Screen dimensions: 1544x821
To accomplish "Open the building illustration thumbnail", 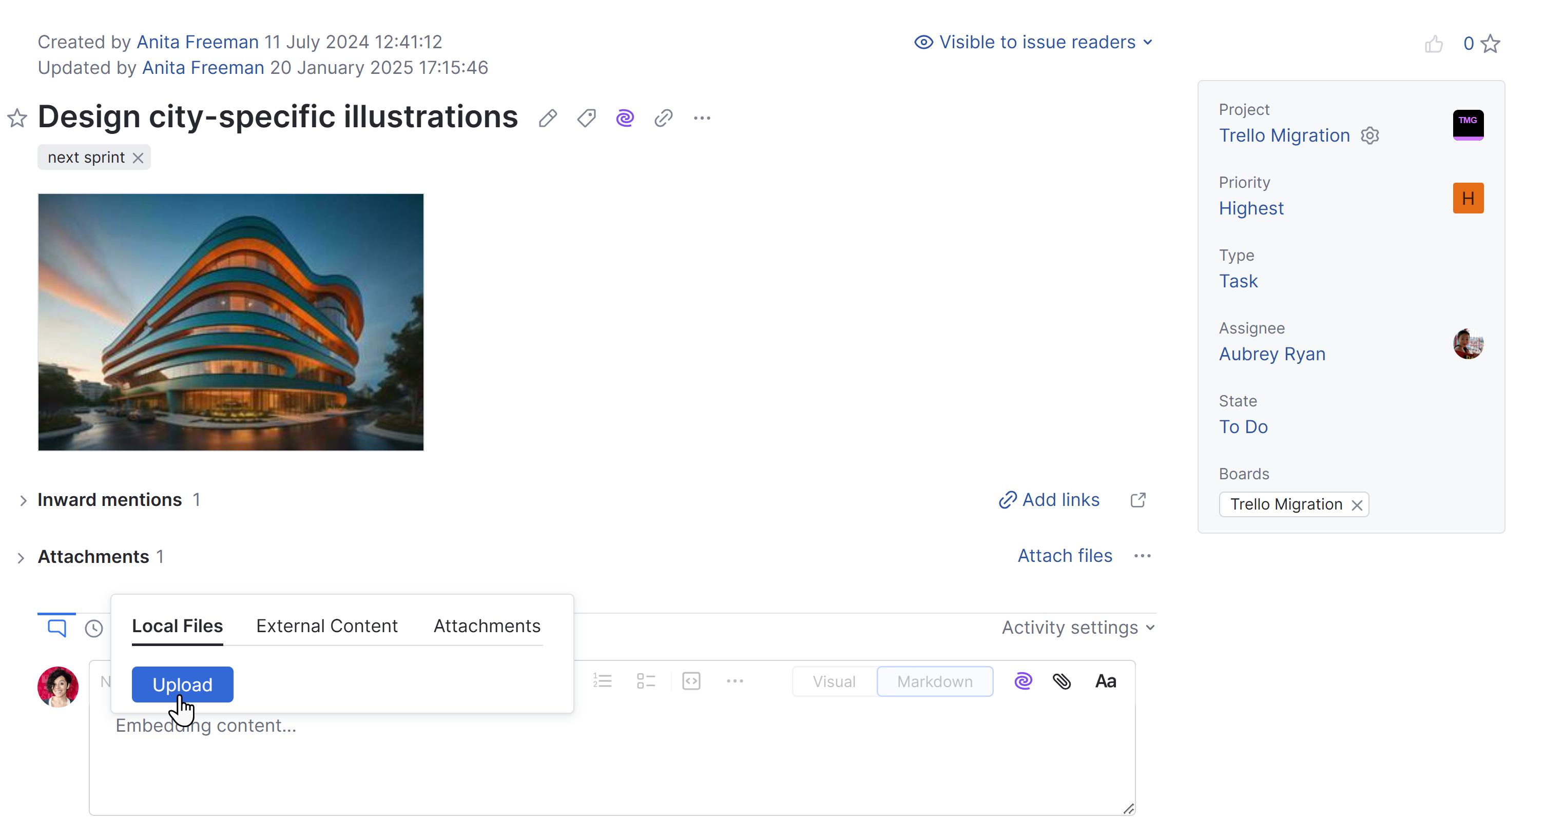I will click(231, 322).
